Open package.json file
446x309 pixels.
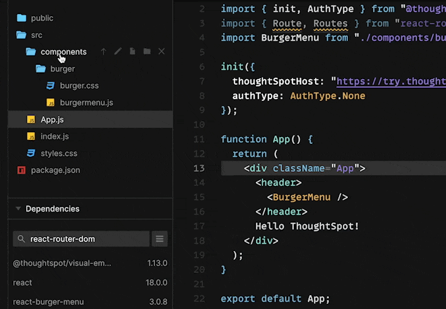pos(55,170)
